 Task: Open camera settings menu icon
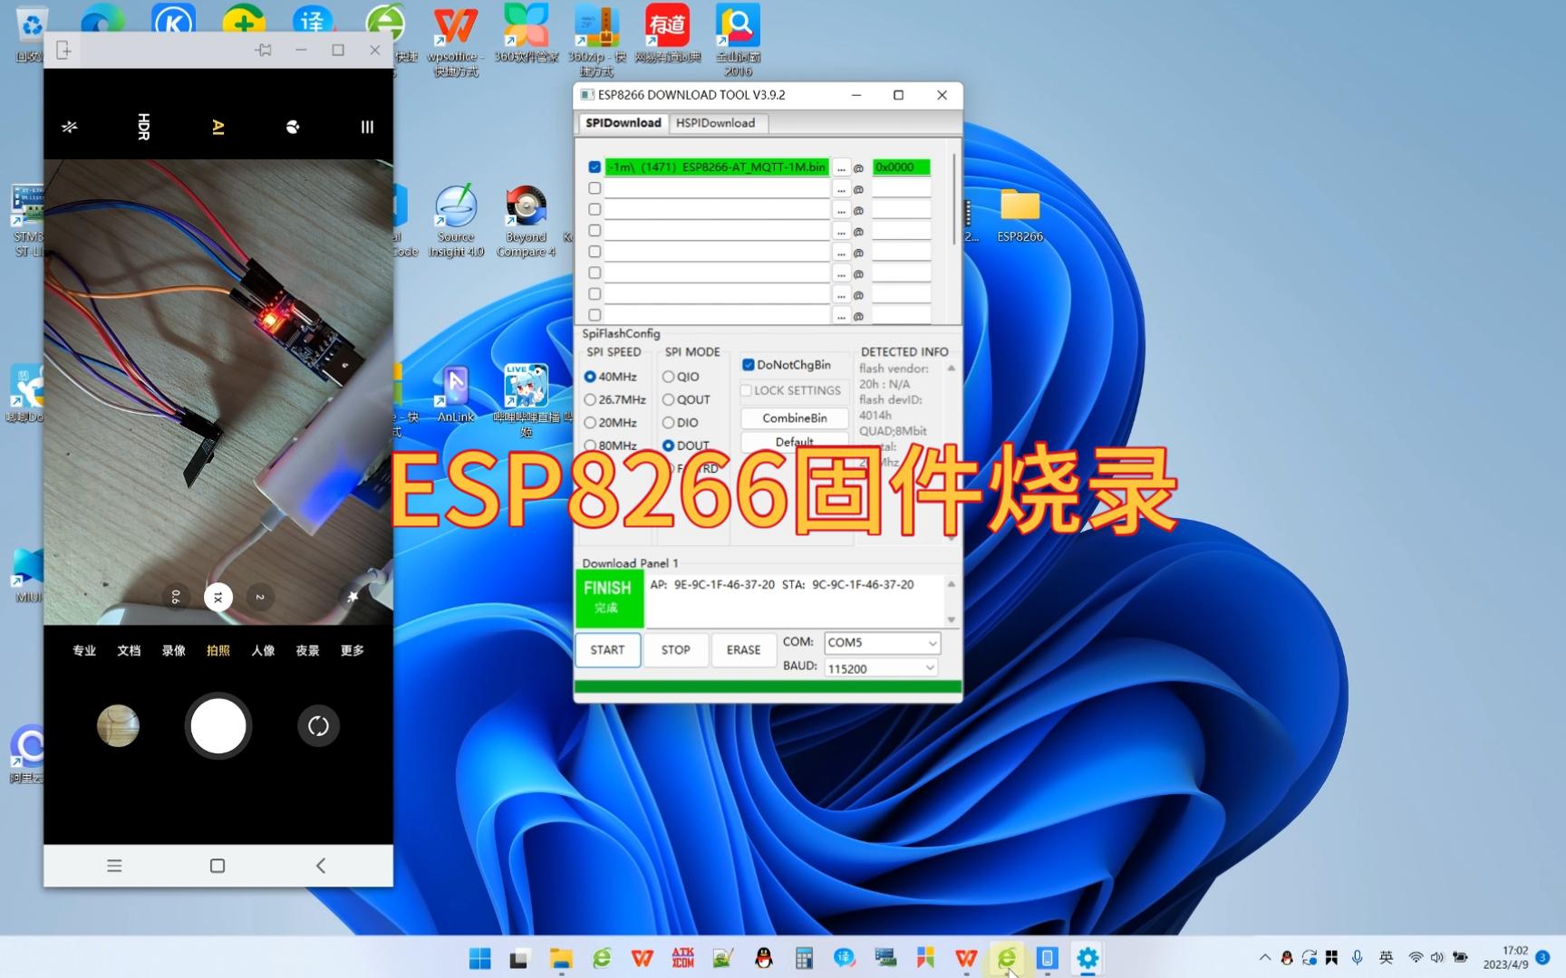pos(367,127)
